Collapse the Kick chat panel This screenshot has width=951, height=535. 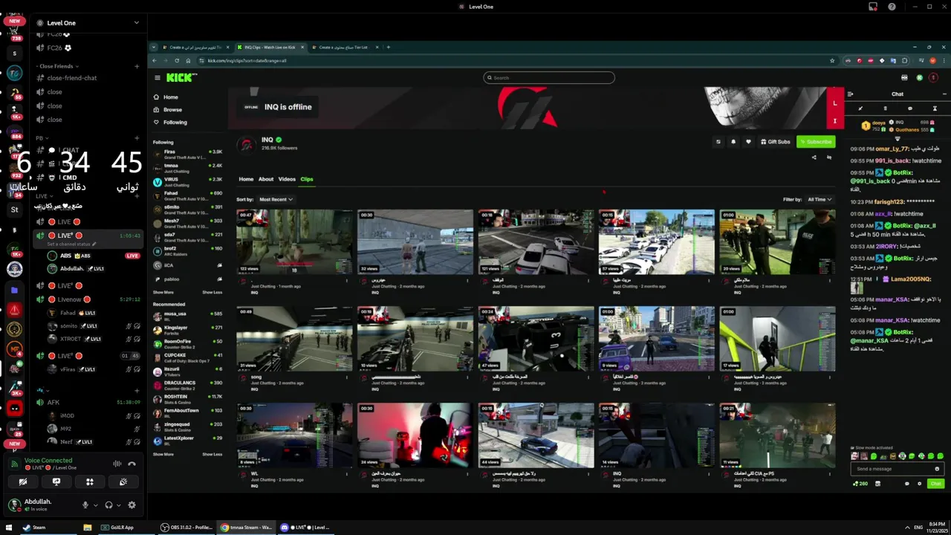pos(850,94)
